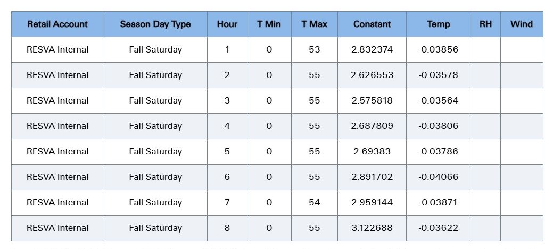Click the Temp cell showing -0.04066
The height and width of the screenshot is (249, 553).
pos(439,177)
